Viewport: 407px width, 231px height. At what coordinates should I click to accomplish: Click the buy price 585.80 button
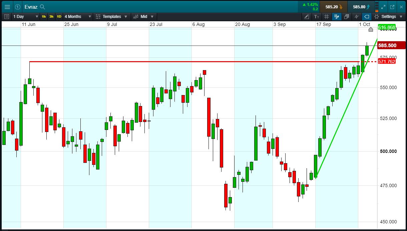(361, 7)
